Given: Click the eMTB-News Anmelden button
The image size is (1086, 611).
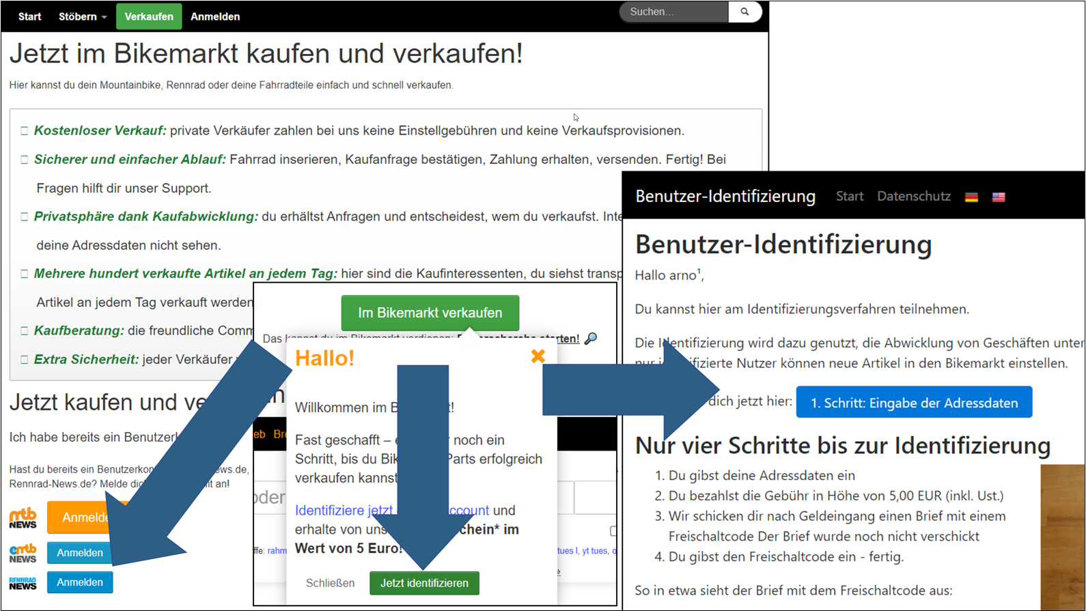Looking at the screenshot, I should (x=80, y=553).
